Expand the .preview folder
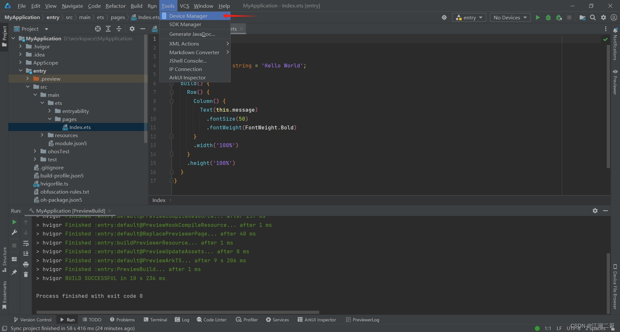 pyautogui.click(x=27, y=79)
